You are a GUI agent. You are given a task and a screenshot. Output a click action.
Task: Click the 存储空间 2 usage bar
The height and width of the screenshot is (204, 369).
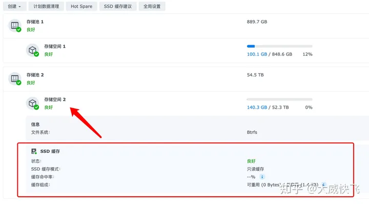[280, 99]
